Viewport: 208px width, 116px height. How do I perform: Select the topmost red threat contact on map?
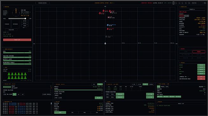click(x=103, y=11)
